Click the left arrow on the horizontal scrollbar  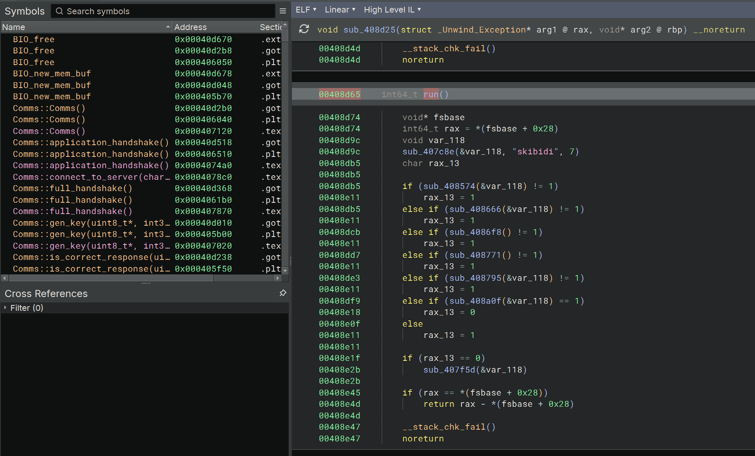[x=4, y=278]
